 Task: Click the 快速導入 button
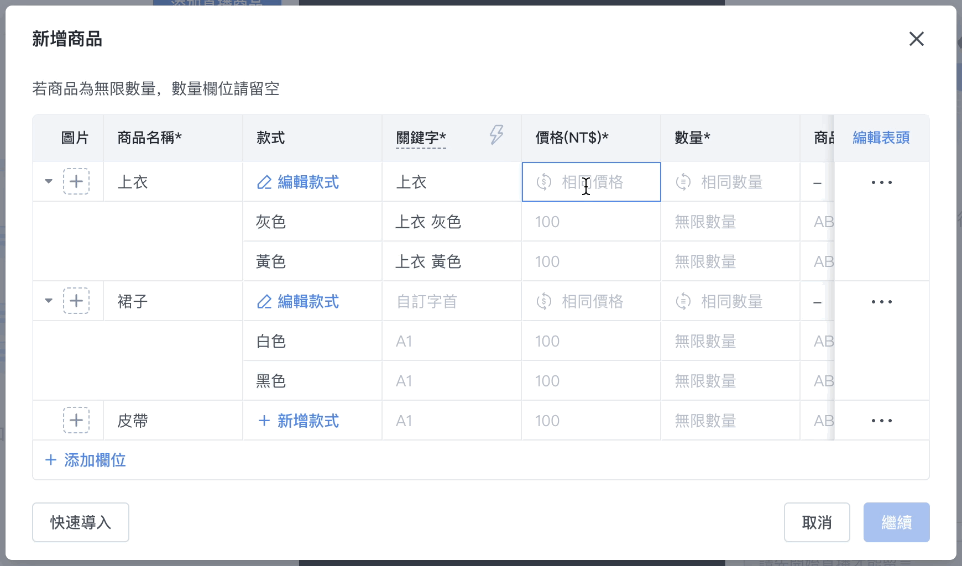click(x=81, y=522)
